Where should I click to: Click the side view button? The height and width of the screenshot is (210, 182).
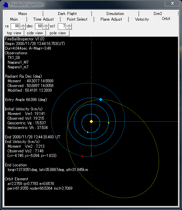pos(35,33)
